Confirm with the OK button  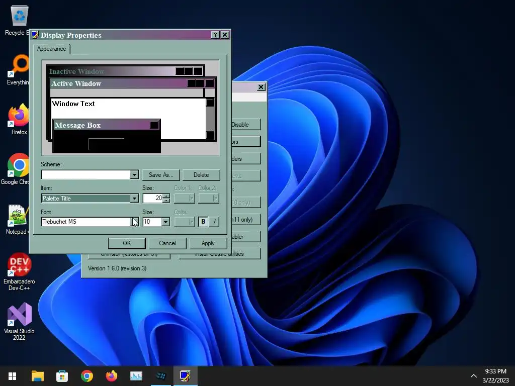[127, 243]
